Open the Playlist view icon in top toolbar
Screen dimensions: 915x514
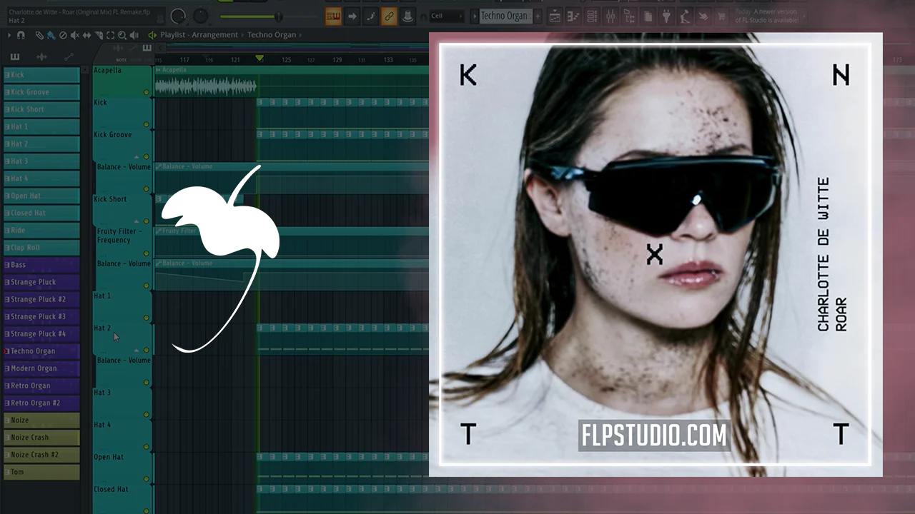coord(554,16)
